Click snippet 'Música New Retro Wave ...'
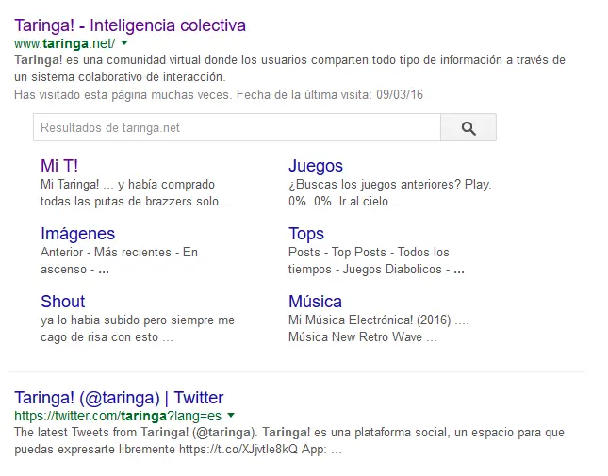This screenshot has width=608, height=476. [x=363, y=337]
